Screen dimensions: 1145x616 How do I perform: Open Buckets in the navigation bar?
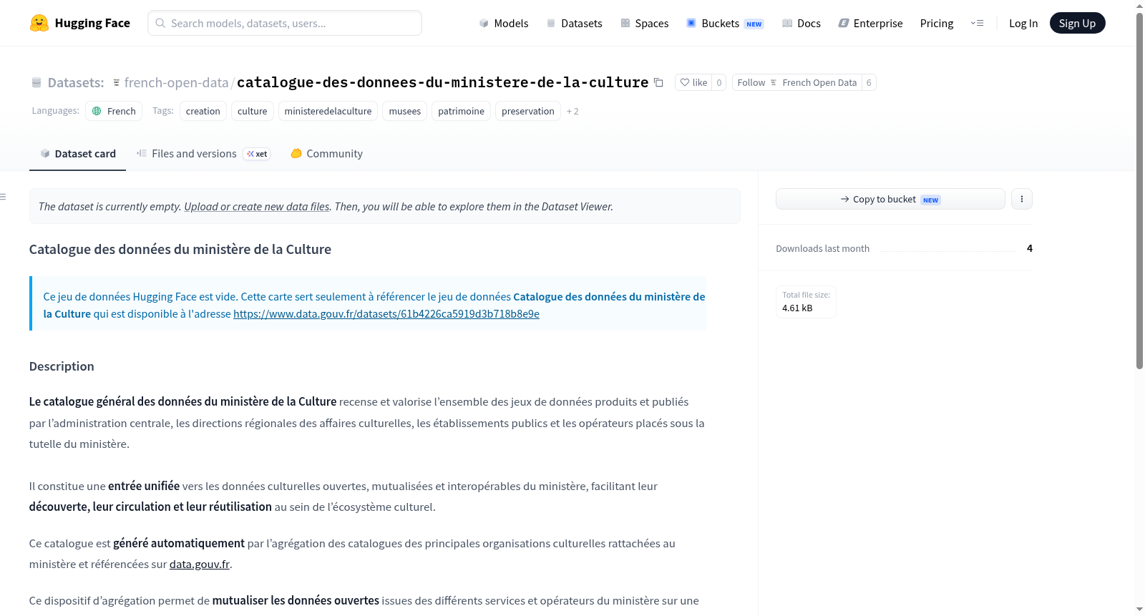724,23
